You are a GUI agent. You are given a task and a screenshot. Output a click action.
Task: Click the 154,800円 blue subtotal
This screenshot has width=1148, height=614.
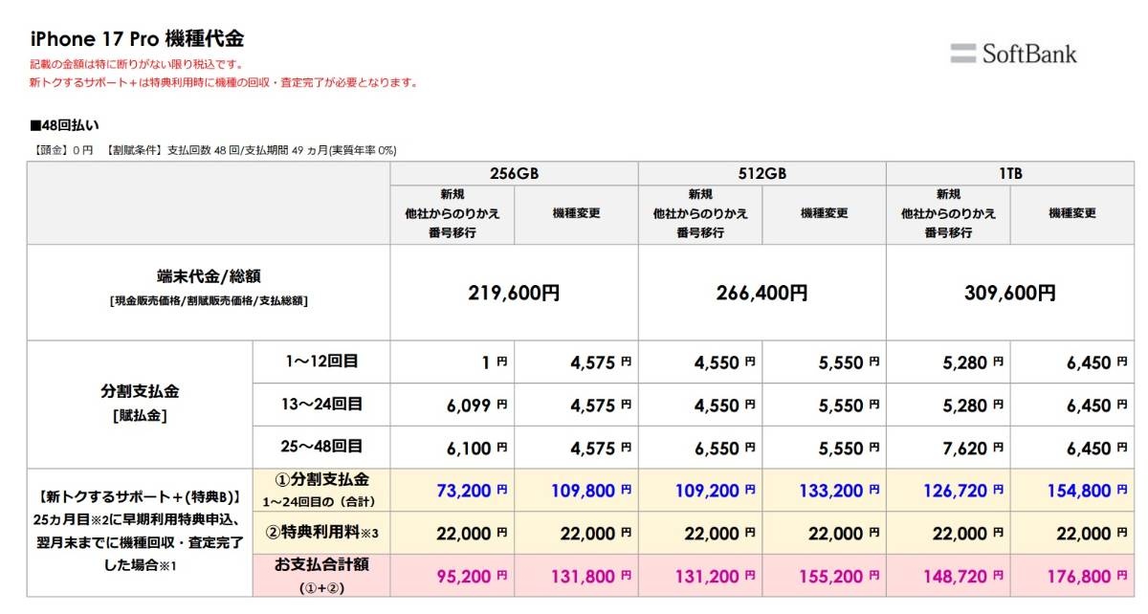1073,491
